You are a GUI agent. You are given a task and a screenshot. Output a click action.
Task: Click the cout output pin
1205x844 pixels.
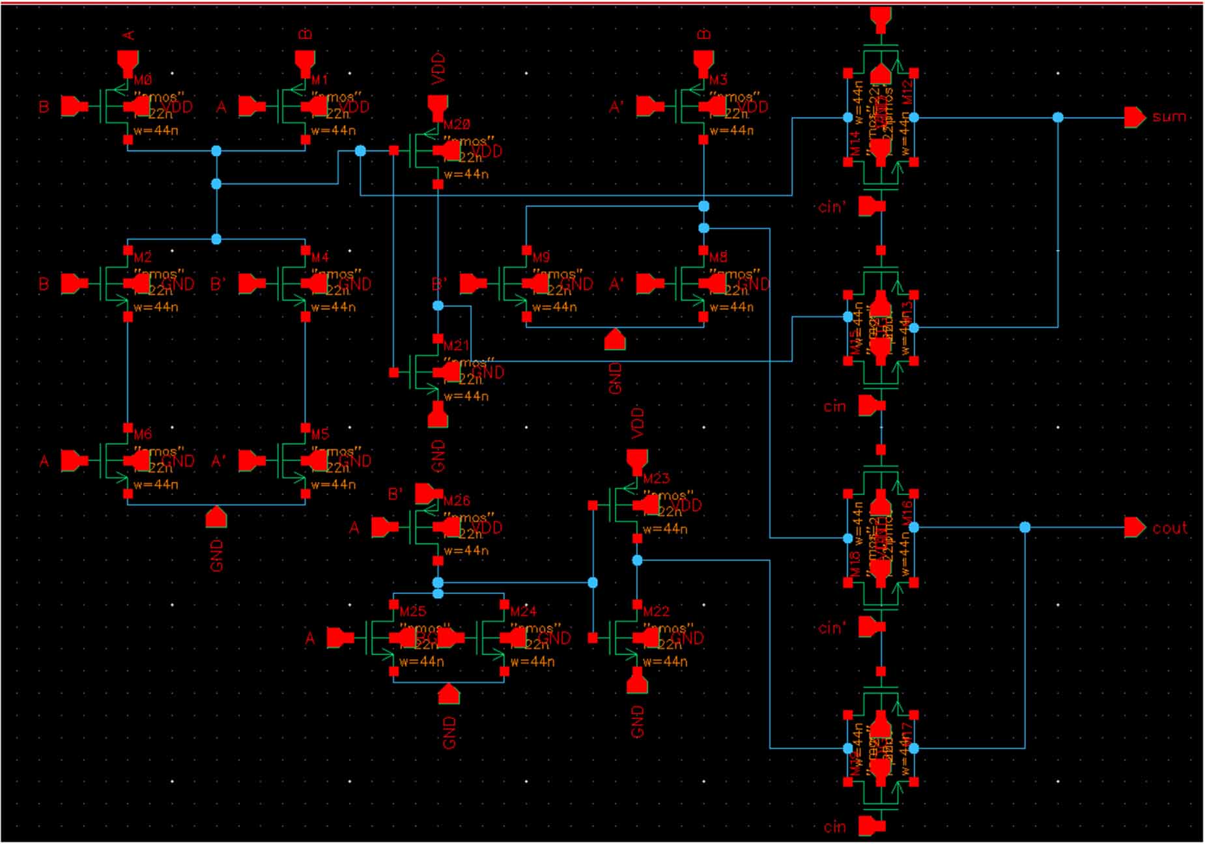(1134, 527)
